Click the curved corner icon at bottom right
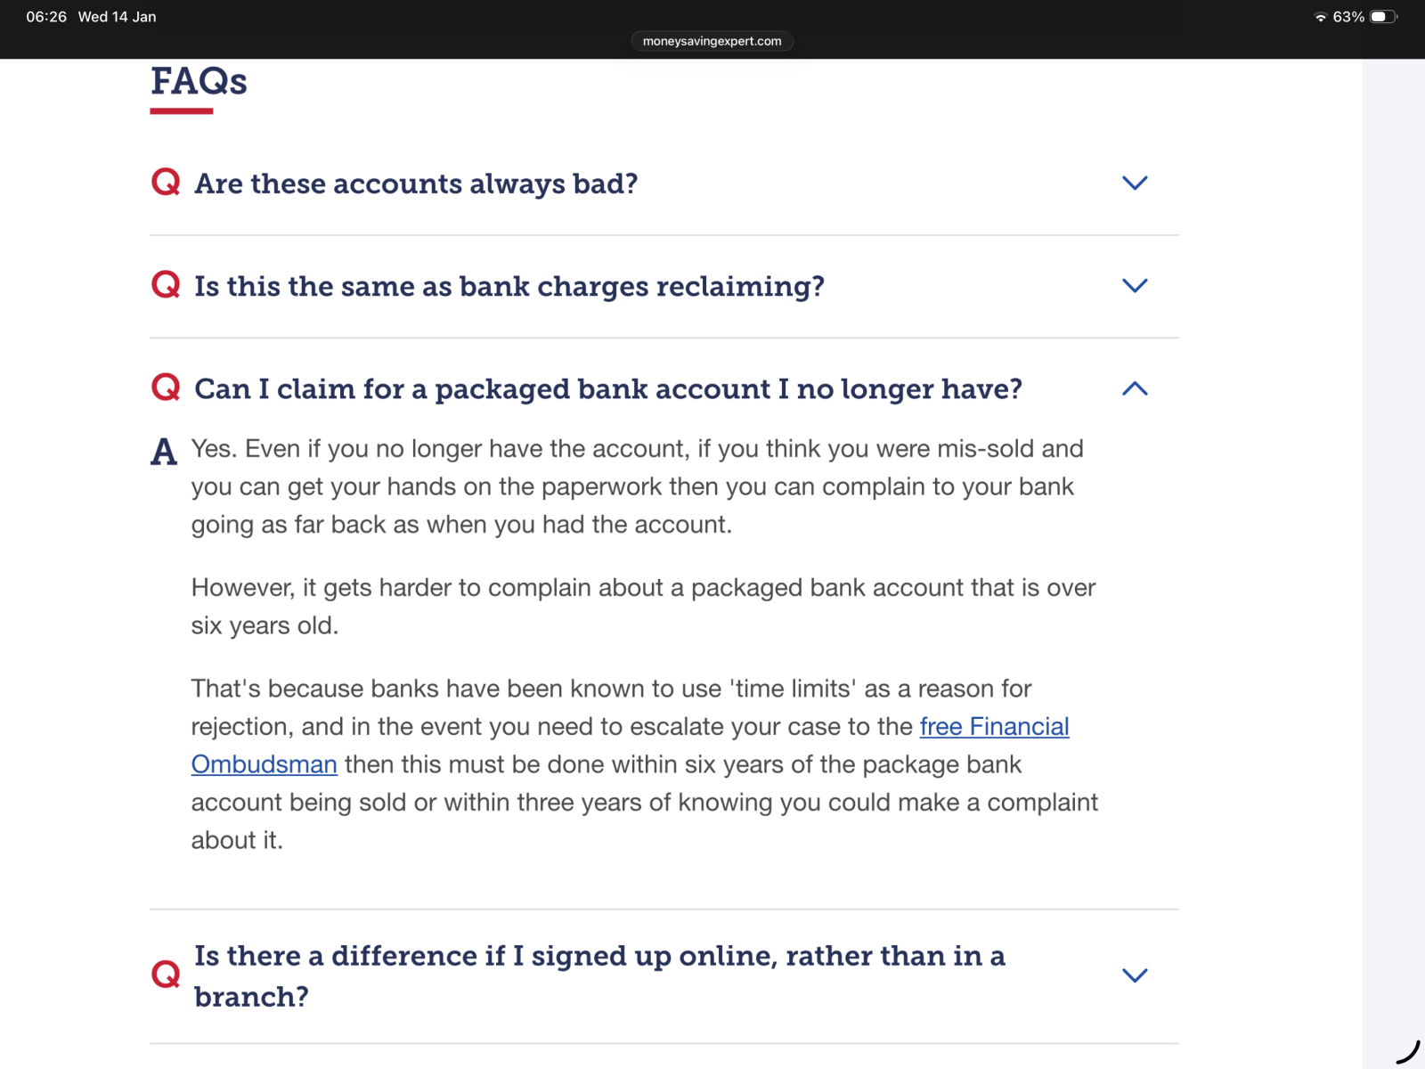The height and width of the screenshot is (1069, 1425). tap(1407, 1051)
